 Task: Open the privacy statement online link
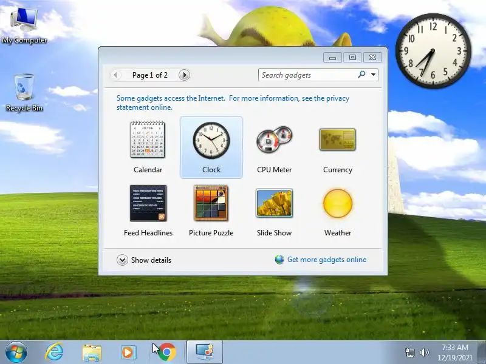[233, 103]
